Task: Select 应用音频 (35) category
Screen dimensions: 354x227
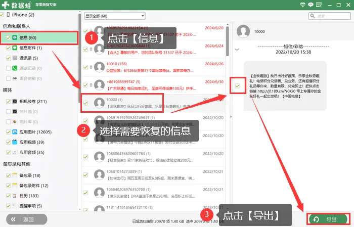Action: [x=32, y=152]
